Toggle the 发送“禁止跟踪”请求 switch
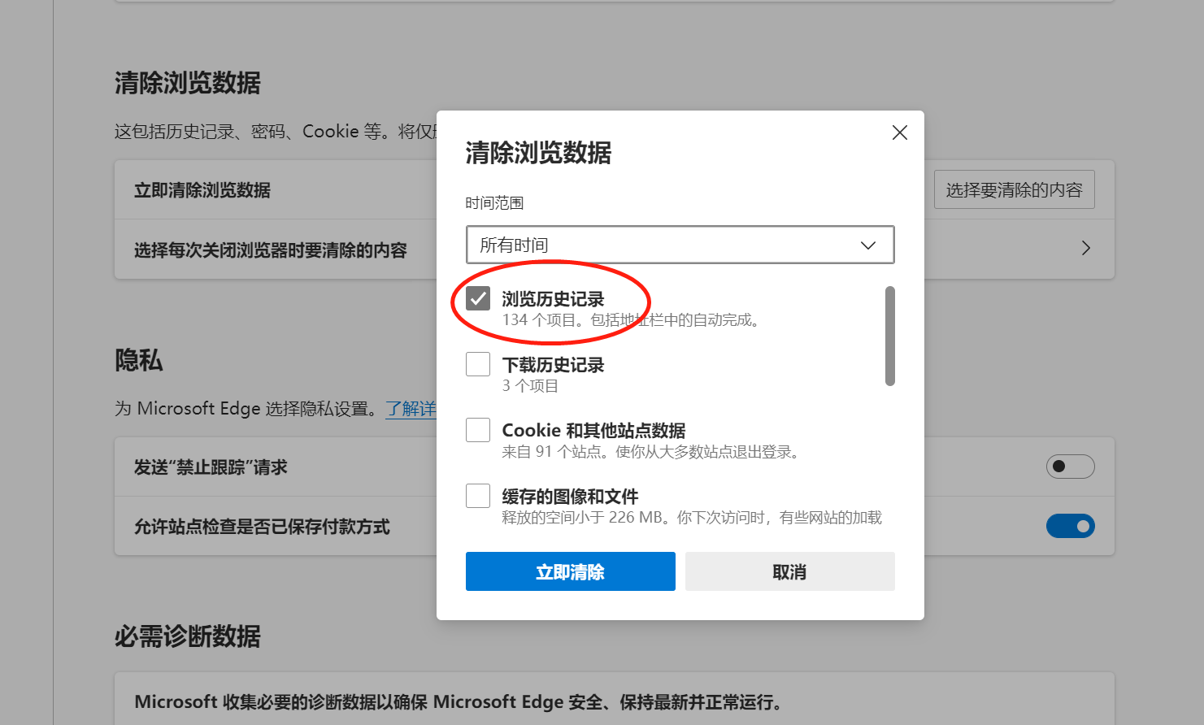 click(x=1070, y=467)
